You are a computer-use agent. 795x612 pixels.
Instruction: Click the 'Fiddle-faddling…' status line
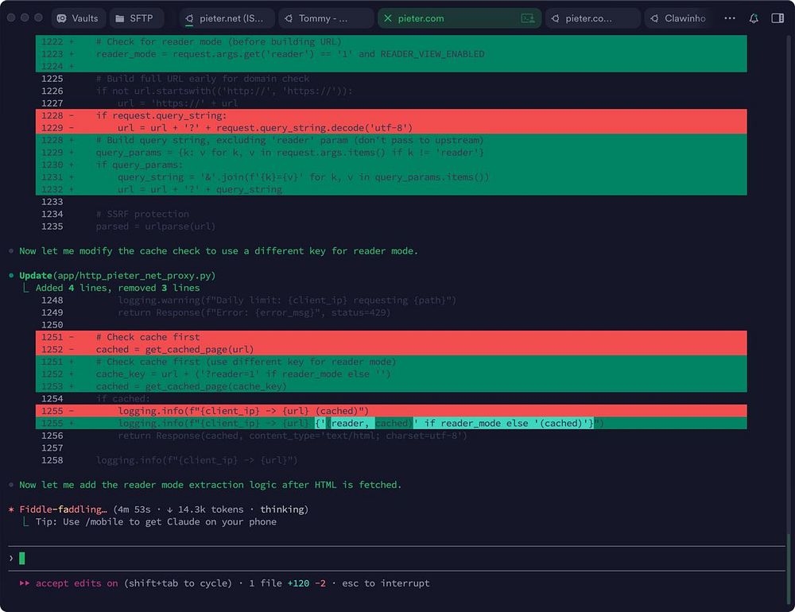pos(164,509)
